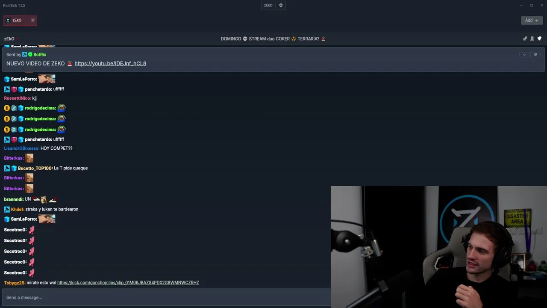Select the zEkO chatroom tab
This screenshot has height=308, width=547.
pyautogui.click(x=20, y=20)
